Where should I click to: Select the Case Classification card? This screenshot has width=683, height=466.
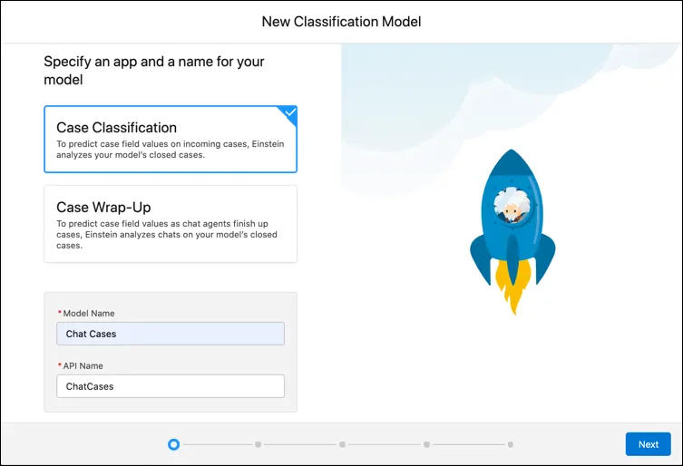tap(171, 139)
